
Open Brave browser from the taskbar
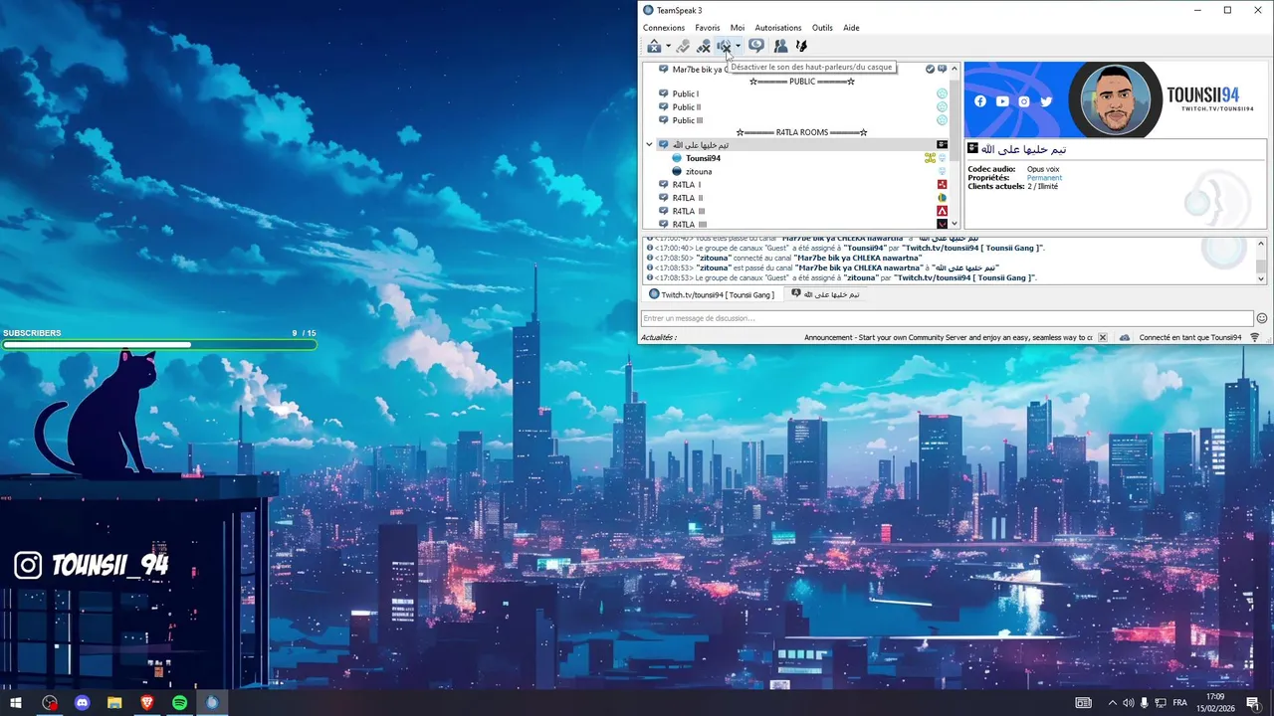[147, 703]
